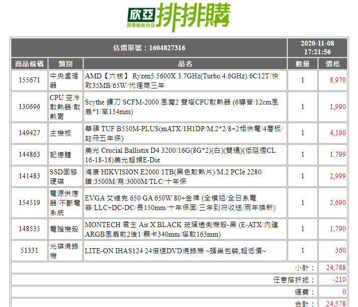The width and height of the screenshot is (358, 307).
Task: Select product code 149427
Action: [30, 133]
